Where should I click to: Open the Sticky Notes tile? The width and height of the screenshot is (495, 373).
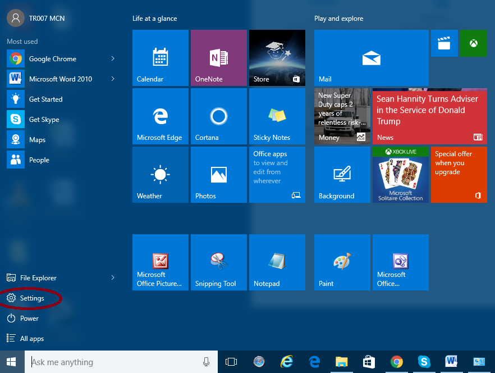(277, 116)
